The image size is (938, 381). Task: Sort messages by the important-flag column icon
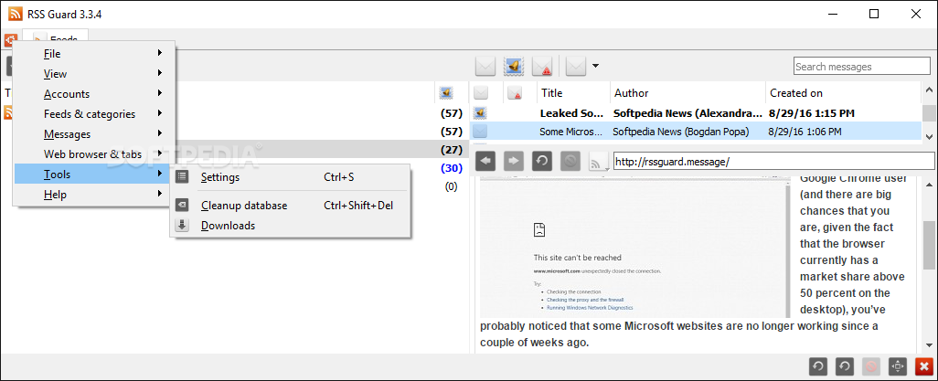coord(514,92)
